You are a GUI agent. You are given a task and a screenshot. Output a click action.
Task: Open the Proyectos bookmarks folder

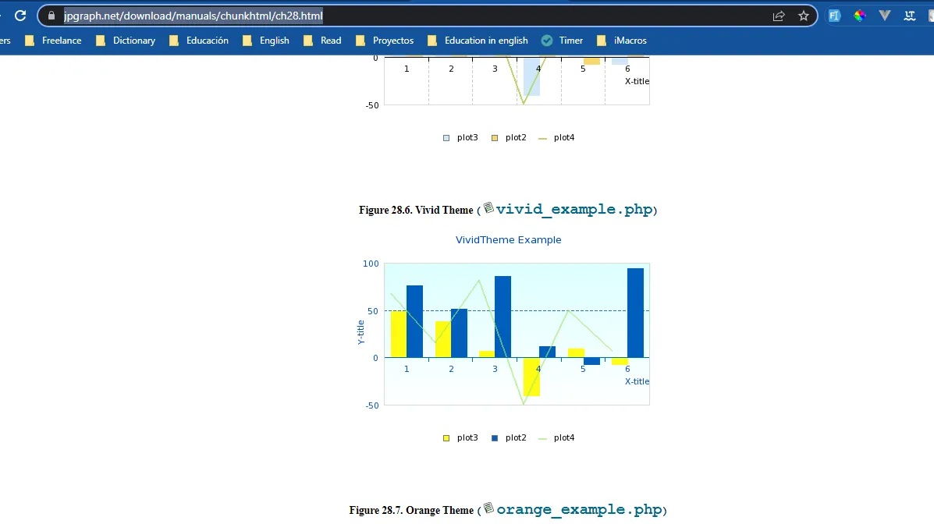pos(384,41)
